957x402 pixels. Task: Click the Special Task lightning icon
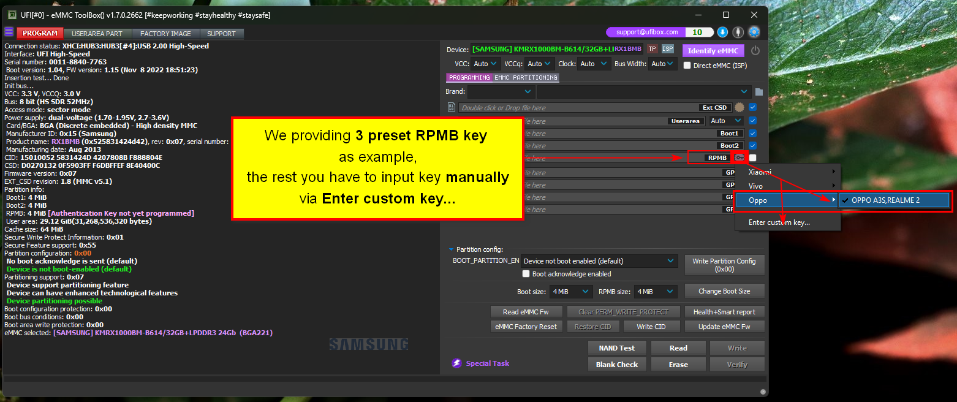click(x=456, y=363)
